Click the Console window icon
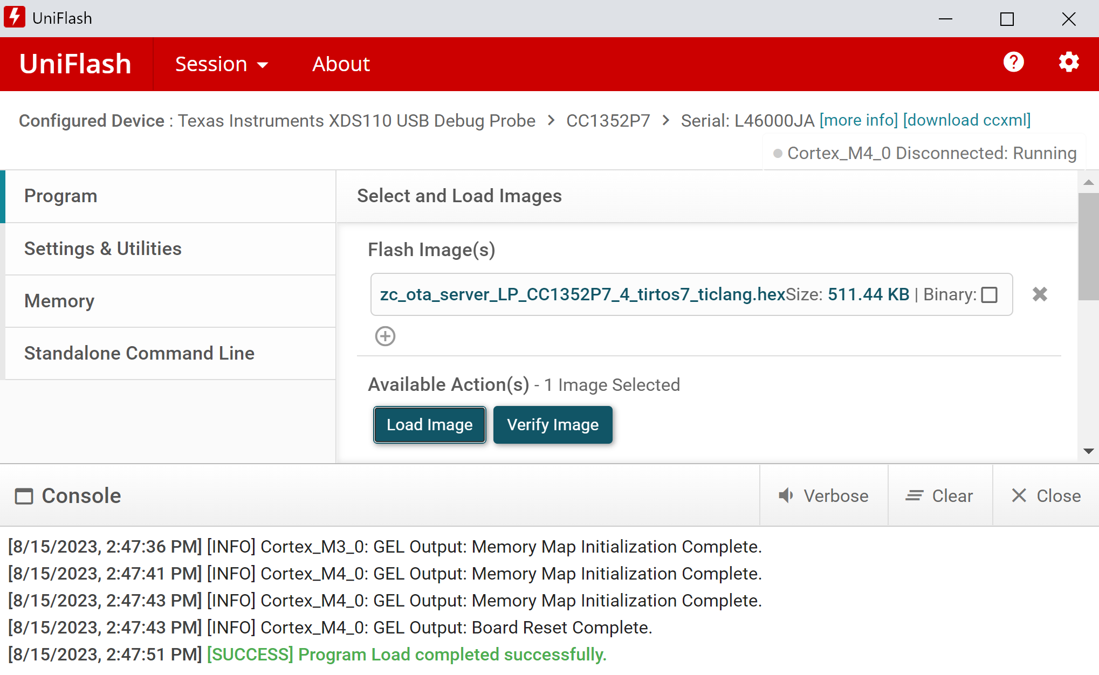 24,496
